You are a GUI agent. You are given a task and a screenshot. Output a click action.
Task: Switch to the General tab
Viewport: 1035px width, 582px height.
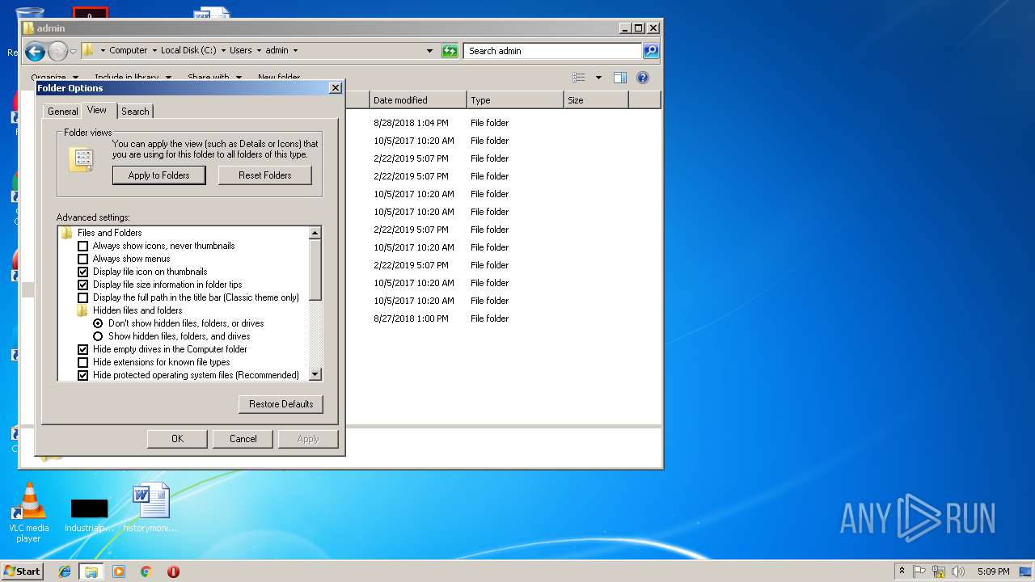[62, 112]
